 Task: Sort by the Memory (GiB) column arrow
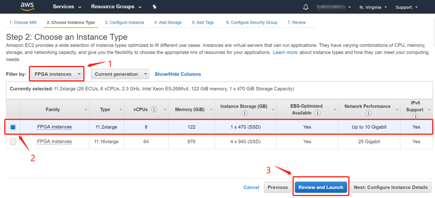212,110
